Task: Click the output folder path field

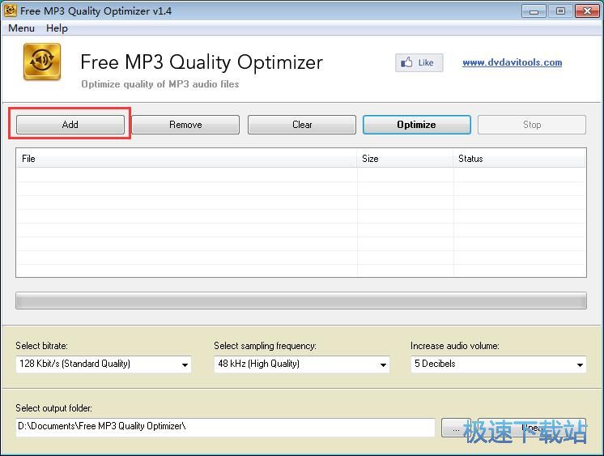Action: point(225,427)
